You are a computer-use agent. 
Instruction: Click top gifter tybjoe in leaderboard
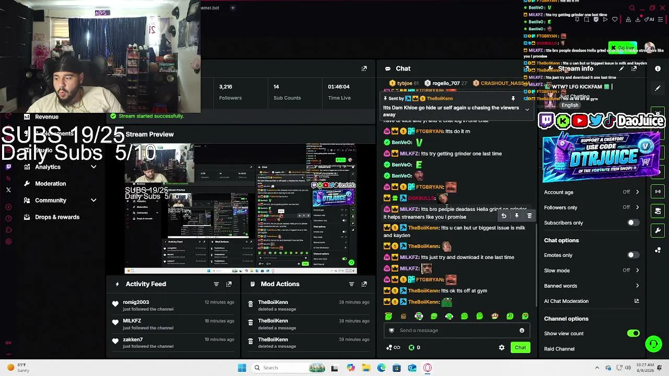click(x=404, y=84)
